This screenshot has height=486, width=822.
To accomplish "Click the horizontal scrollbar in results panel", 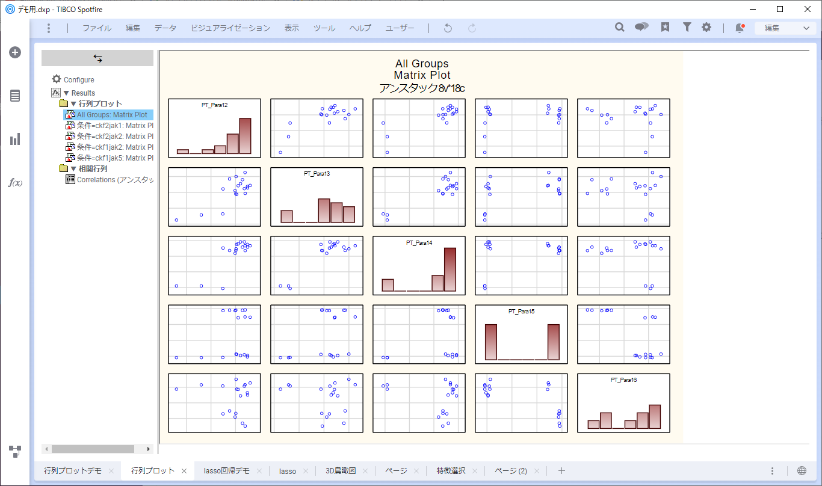I will [x=93, y=449].
